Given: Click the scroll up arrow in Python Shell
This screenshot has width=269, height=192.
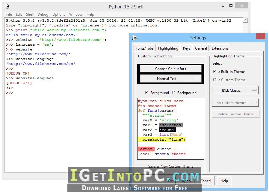Looking at the screenshot, I should 245,20.
